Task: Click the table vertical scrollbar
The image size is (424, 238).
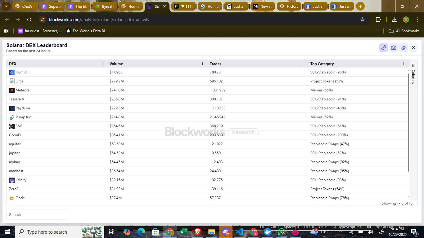Action: pyautogui.click(x=408, y=122)
